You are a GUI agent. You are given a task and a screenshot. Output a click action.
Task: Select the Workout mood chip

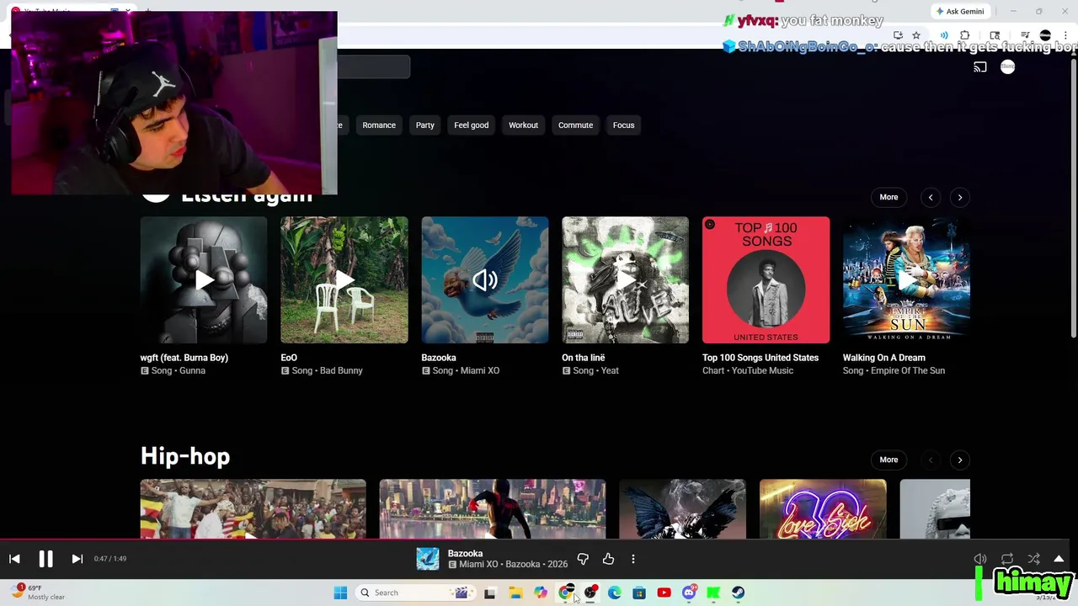[523, 125]
